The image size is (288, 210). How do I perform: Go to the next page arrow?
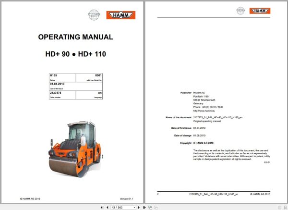click(x=139, y=208)
